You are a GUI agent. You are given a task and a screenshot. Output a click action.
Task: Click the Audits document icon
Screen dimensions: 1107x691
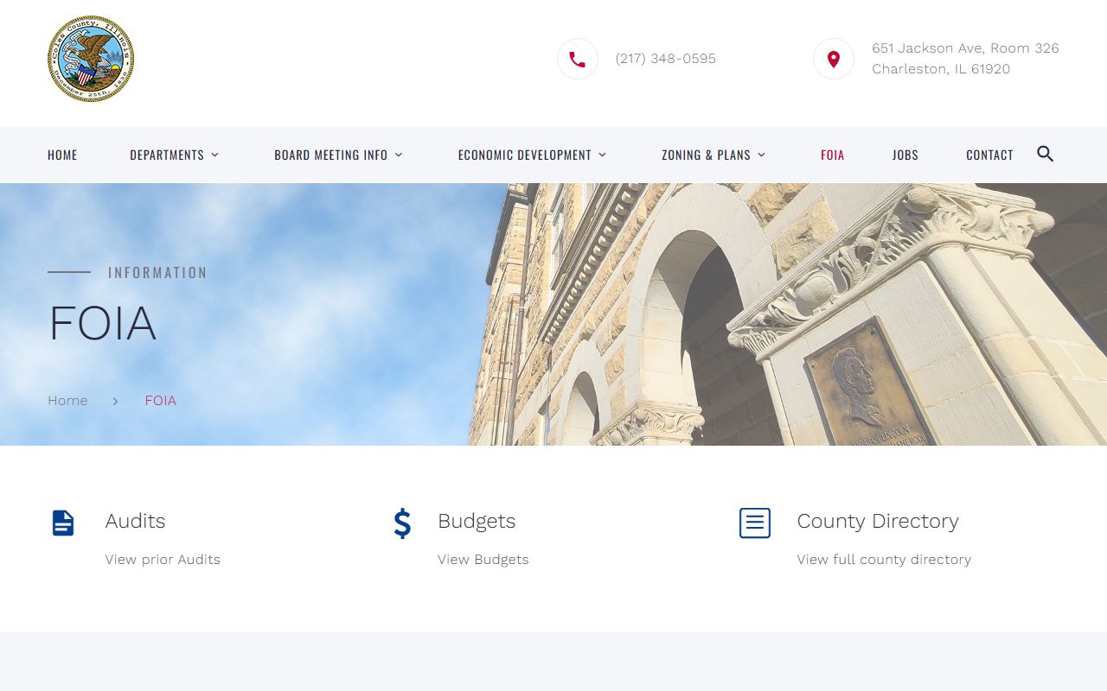tap(63, 523)
